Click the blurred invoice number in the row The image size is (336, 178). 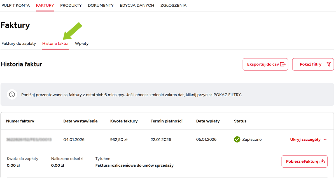pyautogui.click(x=29, y=139)
